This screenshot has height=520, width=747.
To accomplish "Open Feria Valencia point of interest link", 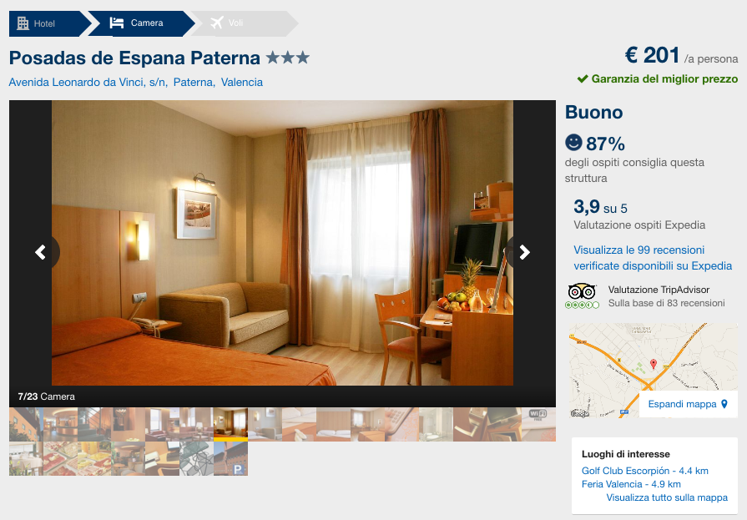I will [631, 484].
